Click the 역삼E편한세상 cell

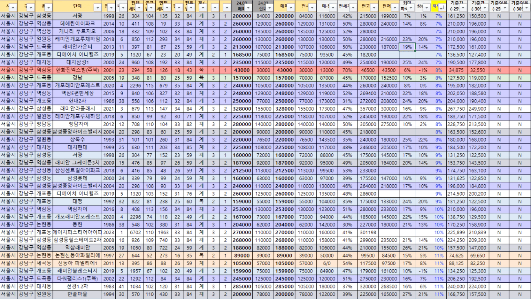point(77,93)
